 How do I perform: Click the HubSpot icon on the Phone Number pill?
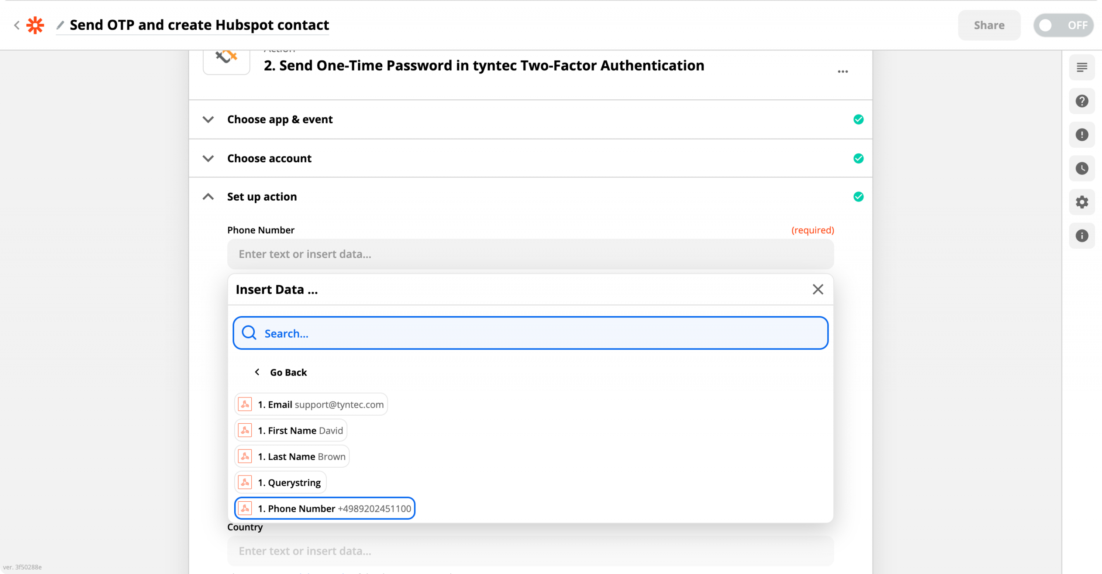(x=245, y=508)
